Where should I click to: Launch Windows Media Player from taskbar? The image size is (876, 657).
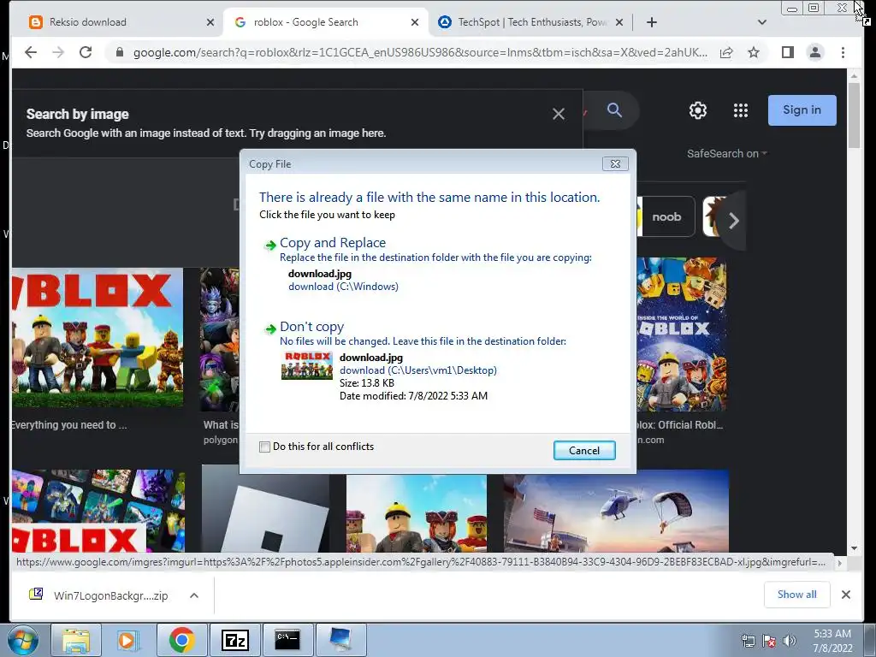(128, 640)
